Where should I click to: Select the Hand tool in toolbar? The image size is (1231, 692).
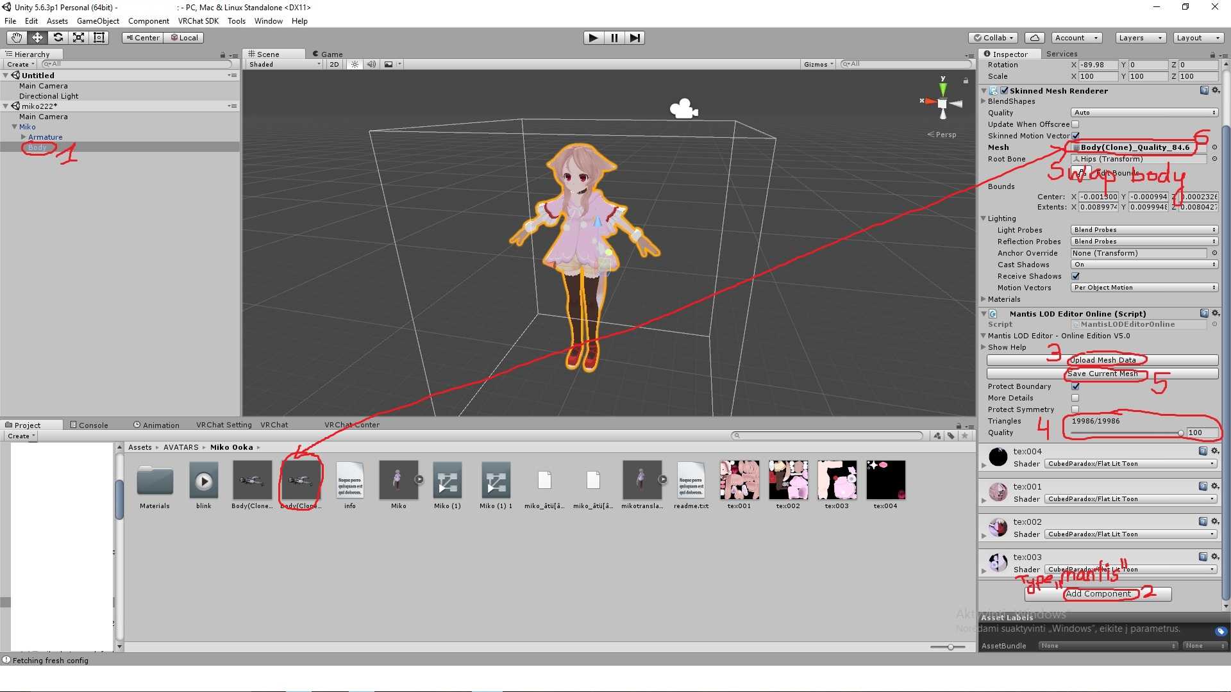click(17, 38)
